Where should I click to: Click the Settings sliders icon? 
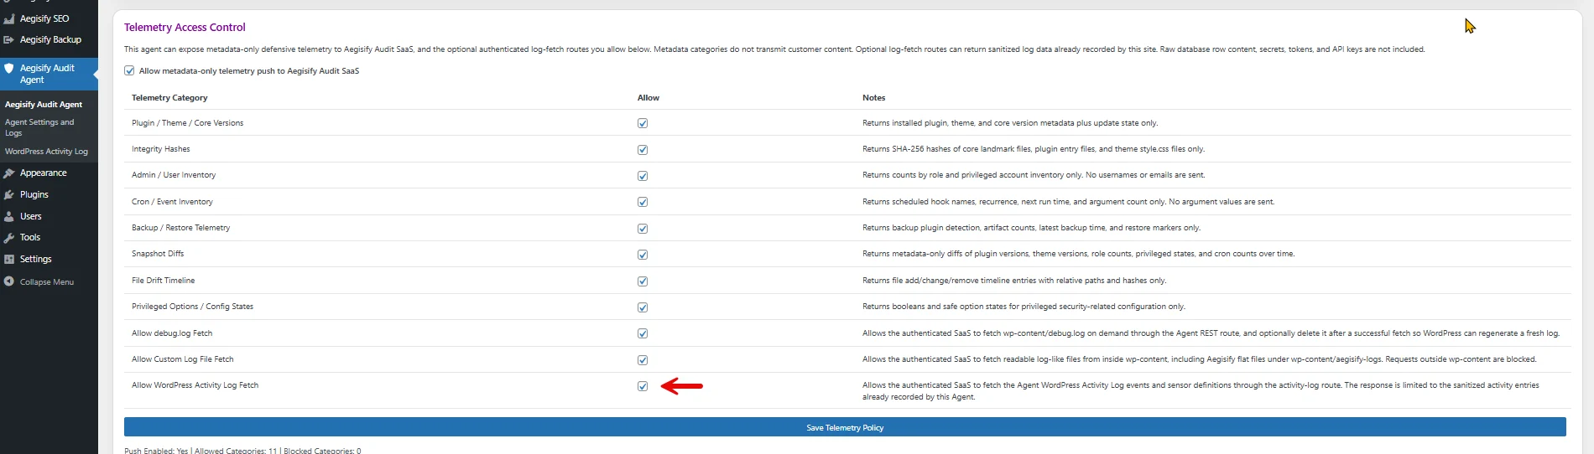9,260
